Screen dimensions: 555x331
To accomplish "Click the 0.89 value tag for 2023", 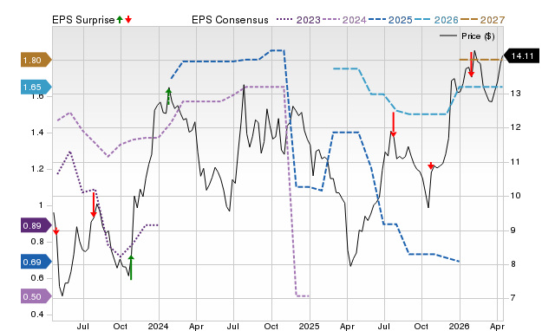I will pos(36,225).
